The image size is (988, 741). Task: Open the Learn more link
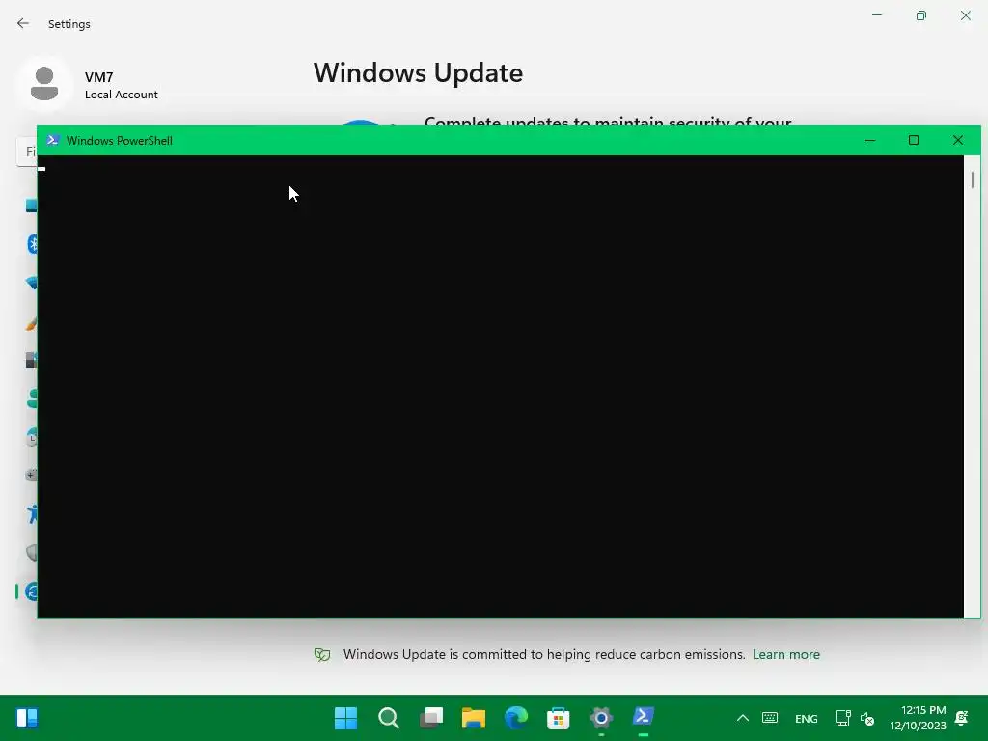click(x=785, y=655)
